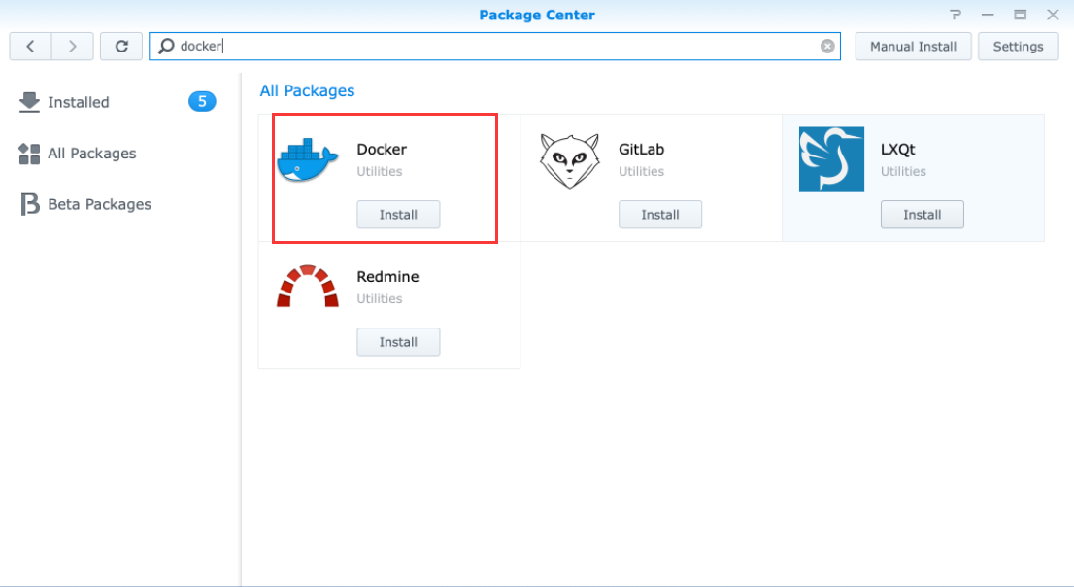Open the Docker package title

(382, 150)
